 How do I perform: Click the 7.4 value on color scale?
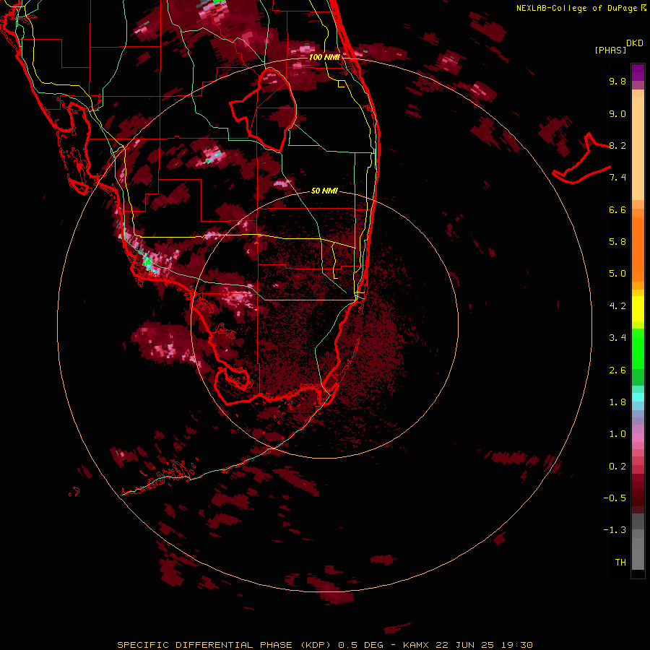click(x=617, y=178)
